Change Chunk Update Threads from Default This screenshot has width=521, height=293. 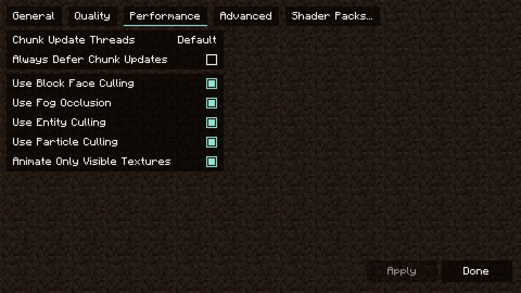[196, 40]
